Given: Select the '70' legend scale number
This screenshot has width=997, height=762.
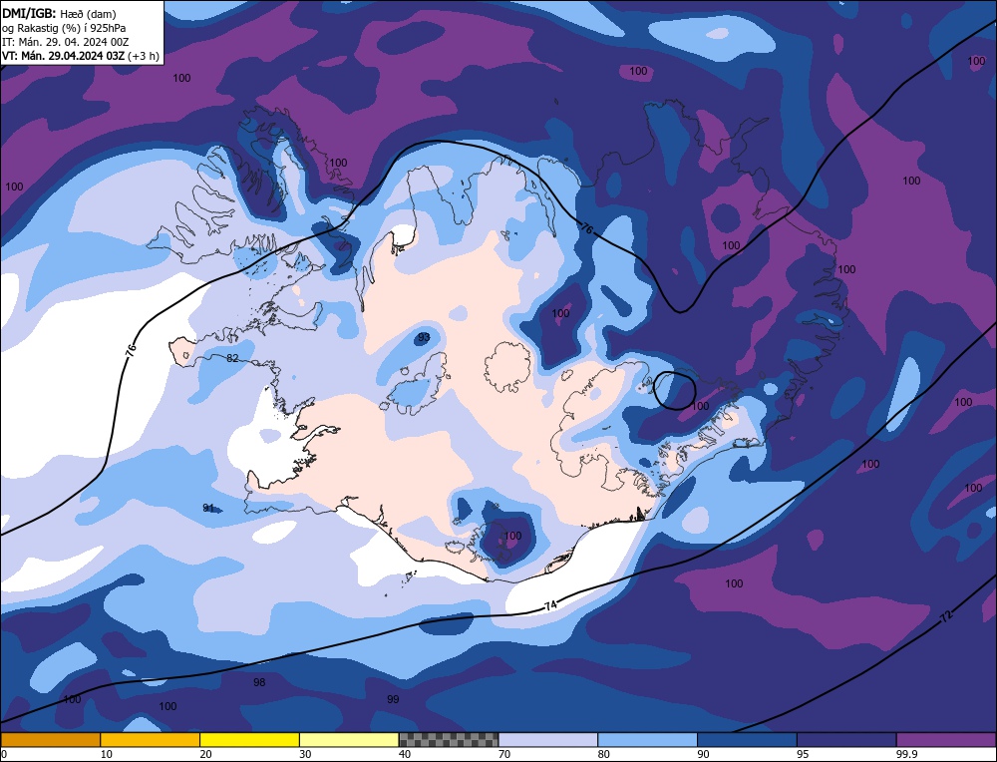Looking at the screenshot, I should coord(503,754).
